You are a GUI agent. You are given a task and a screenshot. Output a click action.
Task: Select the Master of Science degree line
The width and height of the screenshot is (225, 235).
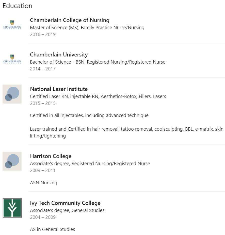click(87, 28)
